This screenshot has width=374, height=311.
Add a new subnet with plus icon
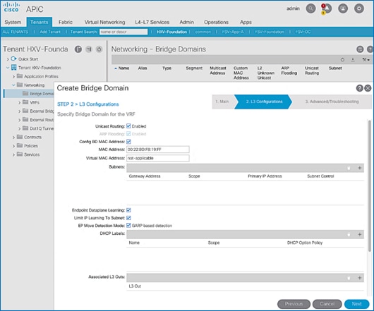[x=359, y=168]
